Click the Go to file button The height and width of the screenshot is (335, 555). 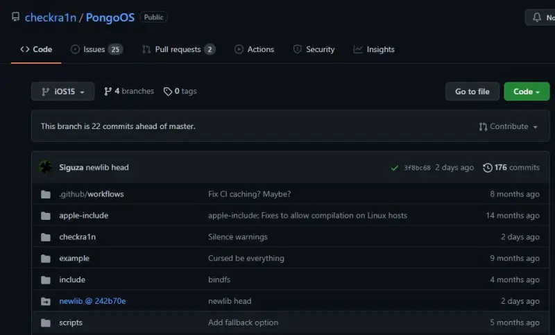(472, 92)
